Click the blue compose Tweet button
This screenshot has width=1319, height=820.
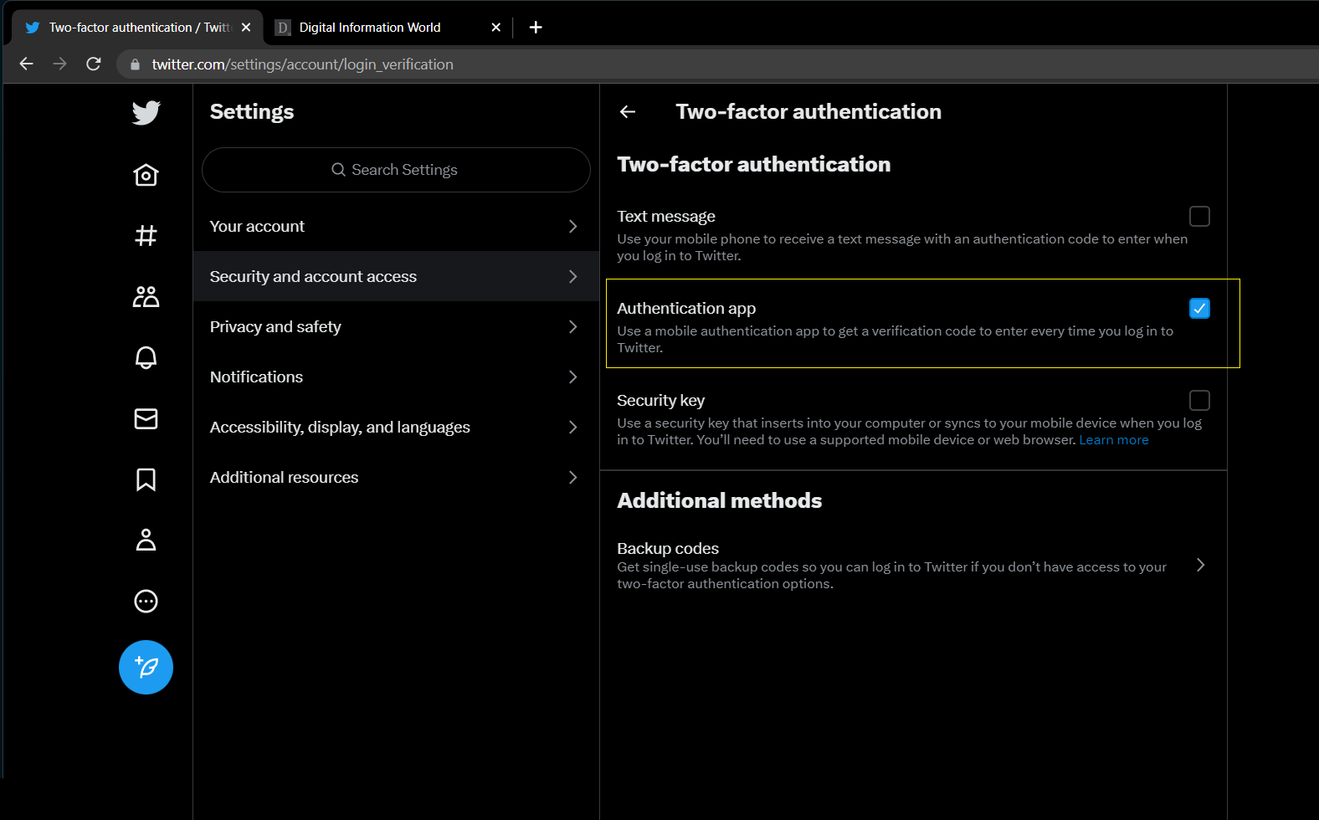pos(146,667)
